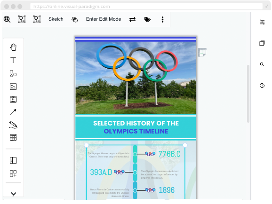Image resolution: width=272 pixels, height=204 pixels.
Task: Click the Olympic rings photo
Action: click(136, 78)
